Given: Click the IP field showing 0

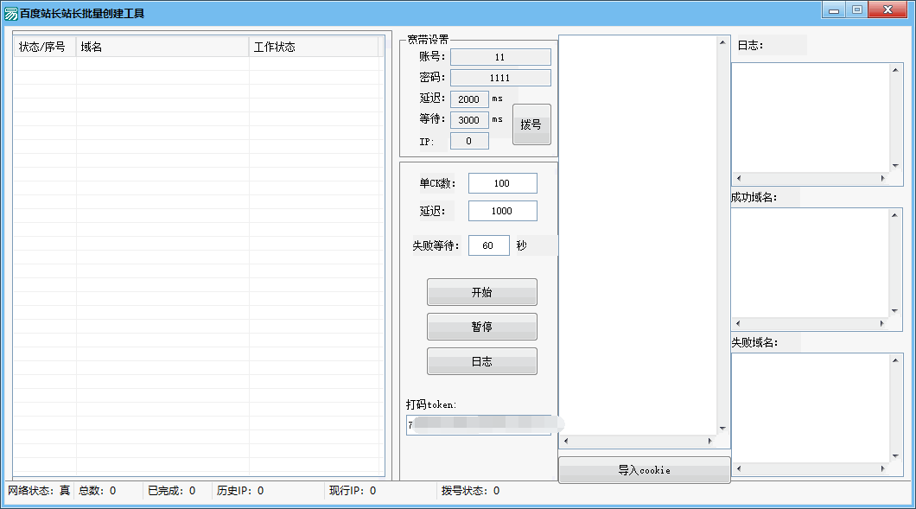Looking at the screenshot, I should (469, 141).
